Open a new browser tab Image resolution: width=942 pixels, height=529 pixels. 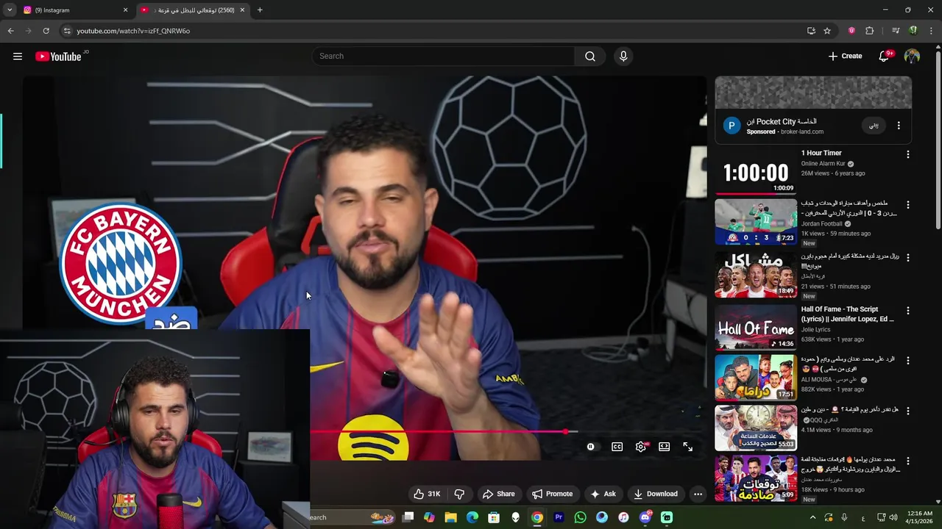coord(260,10)
